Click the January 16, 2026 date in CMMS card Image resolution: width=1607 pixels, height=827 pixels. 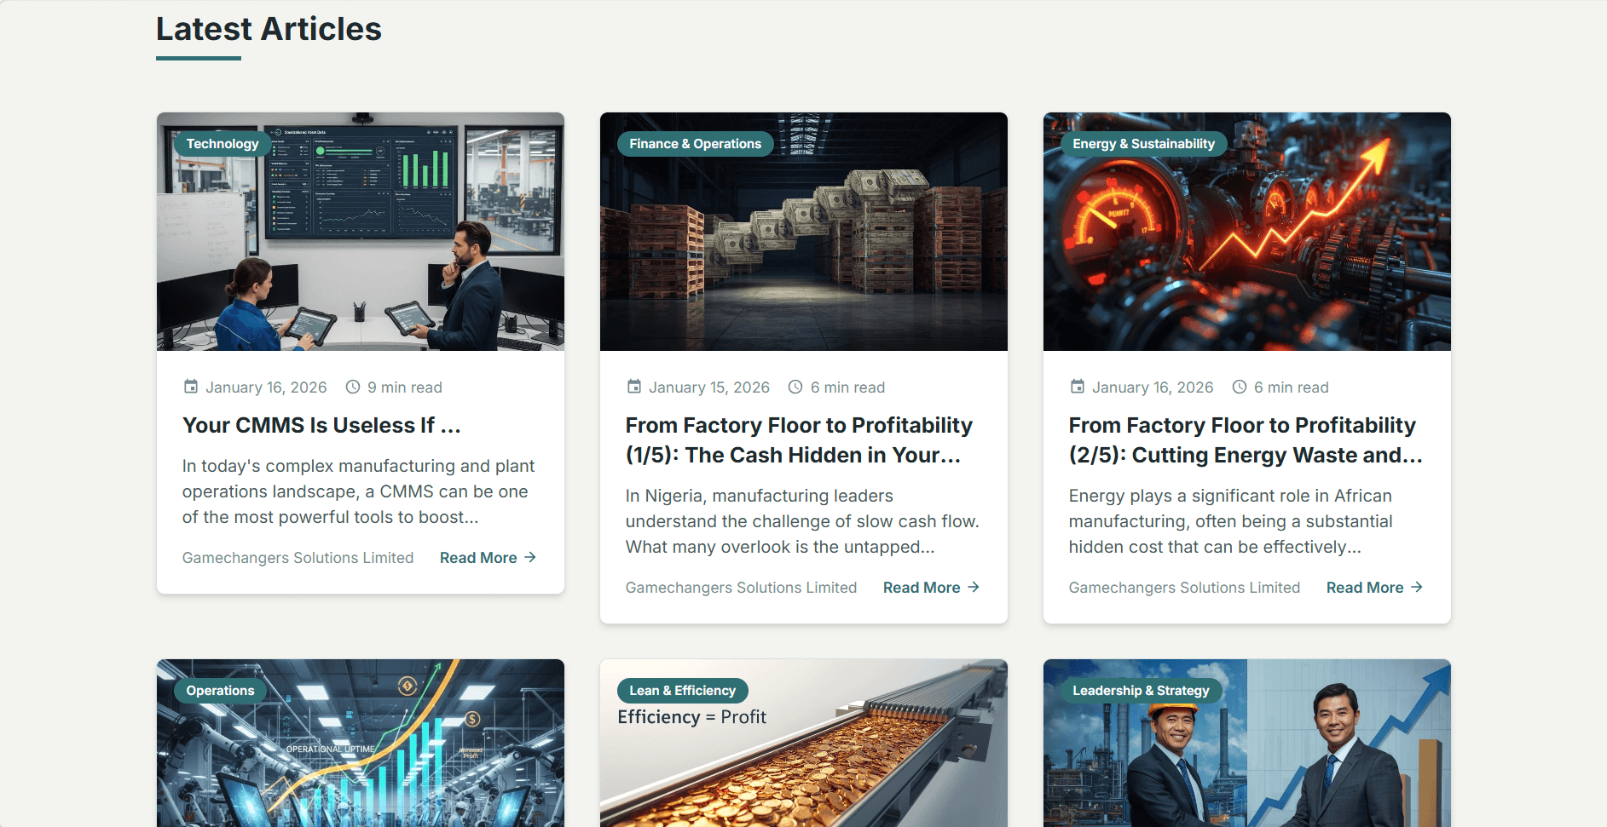pyautogui.click(x=266, y=388)
